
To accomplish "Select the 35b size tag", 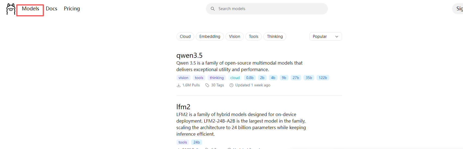I will (x=309, y=78).
